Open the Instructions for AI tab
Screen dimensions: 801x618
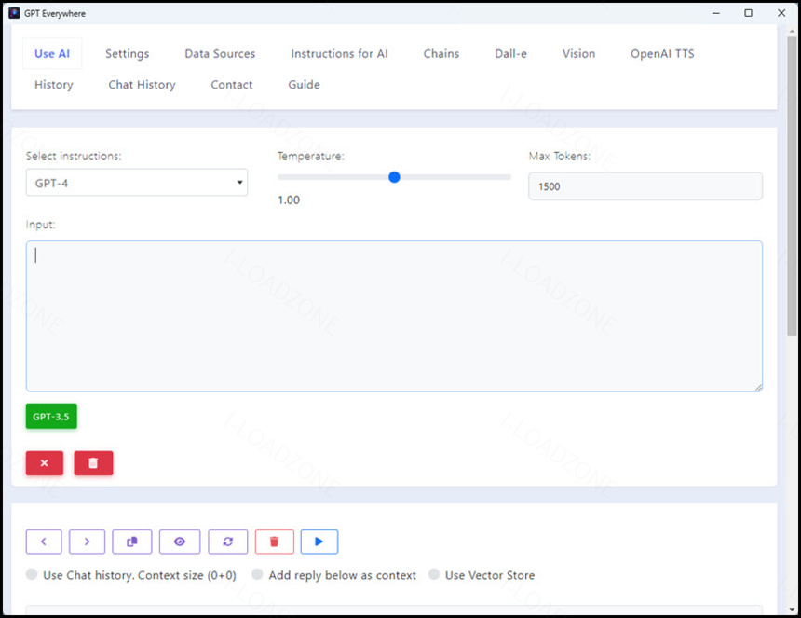tap(339, 54)
